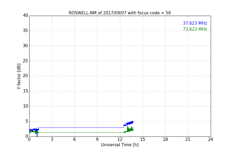Click the y-axis tick label '10'
The width and height of the screenshot is (234, 156).
25,106
